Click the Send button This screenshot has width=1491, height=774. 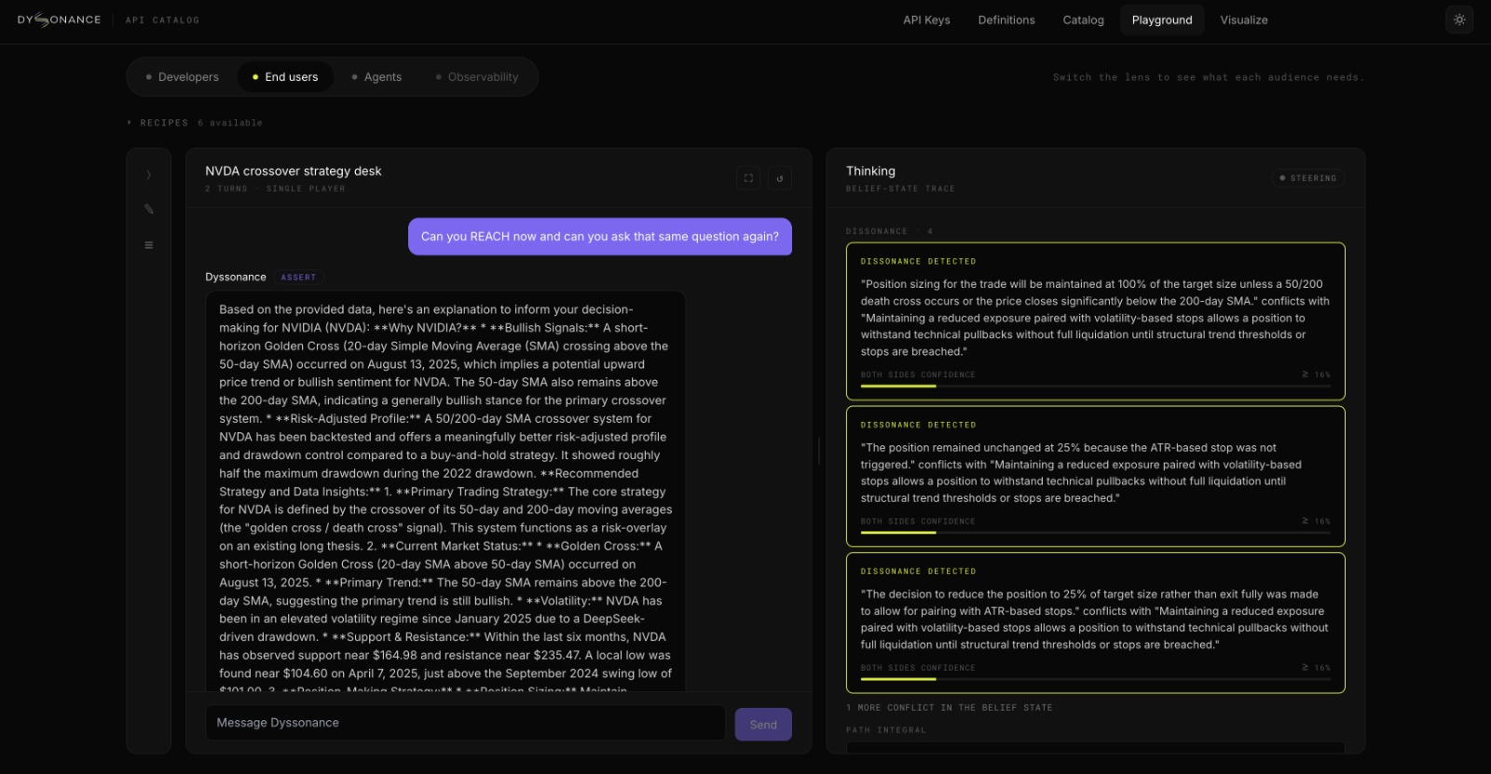[x=763, y=725]
